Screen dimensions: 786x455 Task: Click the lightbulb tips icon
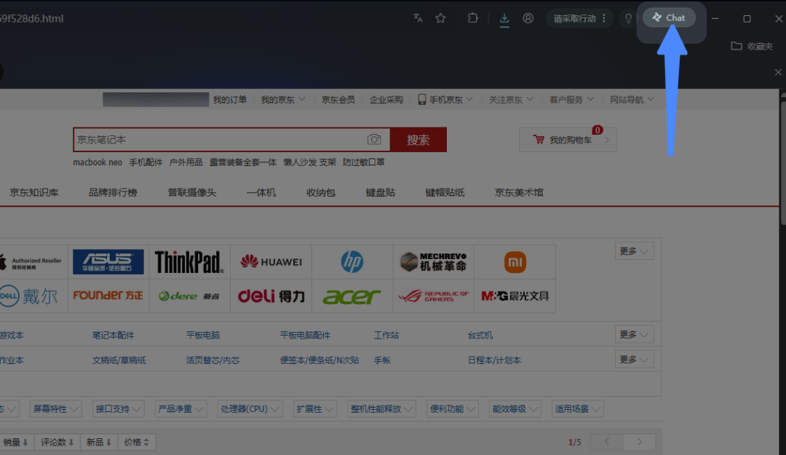click(628, 18)
